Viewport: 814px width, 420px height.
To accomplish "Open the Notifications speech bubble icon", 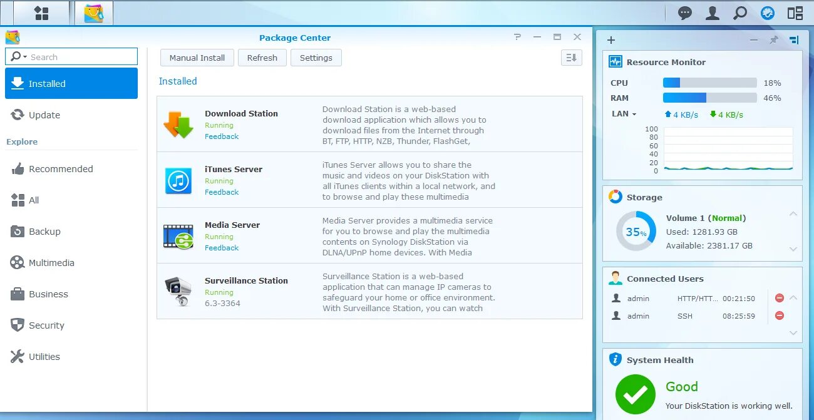I will click(684, 13).
